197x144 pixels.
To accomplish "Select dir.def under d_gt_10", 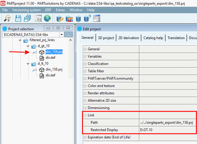I will point(51,58).
